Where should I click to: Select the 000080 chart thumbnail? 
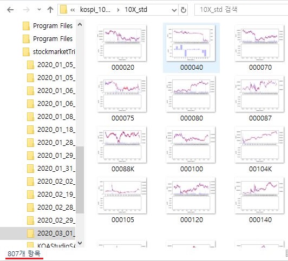(191, 94)
